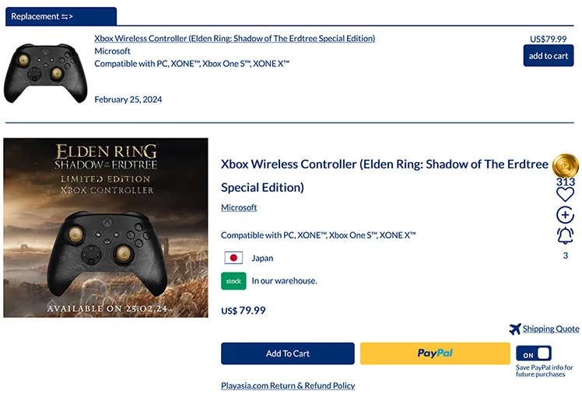Open Playasia.com Return & Refund Policy
Screen dimensions: 582x410
point(288,385)
